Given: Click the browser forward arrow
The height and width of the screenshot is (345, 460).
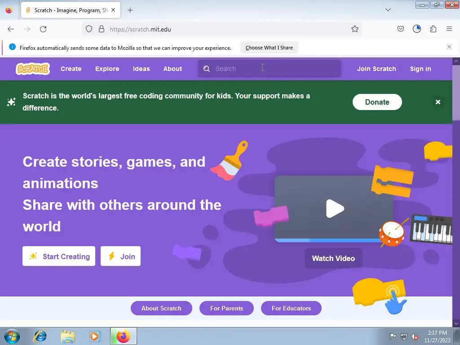Looking at the screenshot, I should (x=27, y=29).
